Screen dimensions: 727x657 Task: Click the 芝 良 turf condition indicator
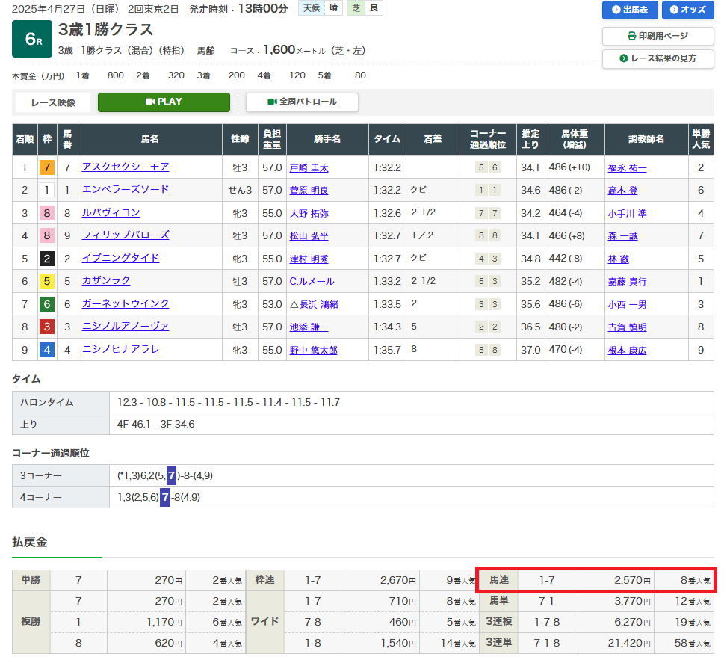click(365, 8)
